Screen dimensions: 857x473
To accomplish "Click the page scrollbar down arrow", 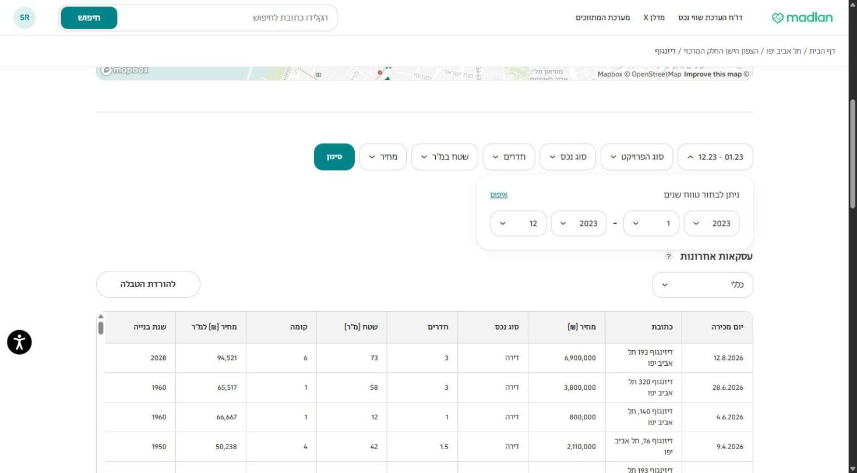I will [x=852, y=468].
